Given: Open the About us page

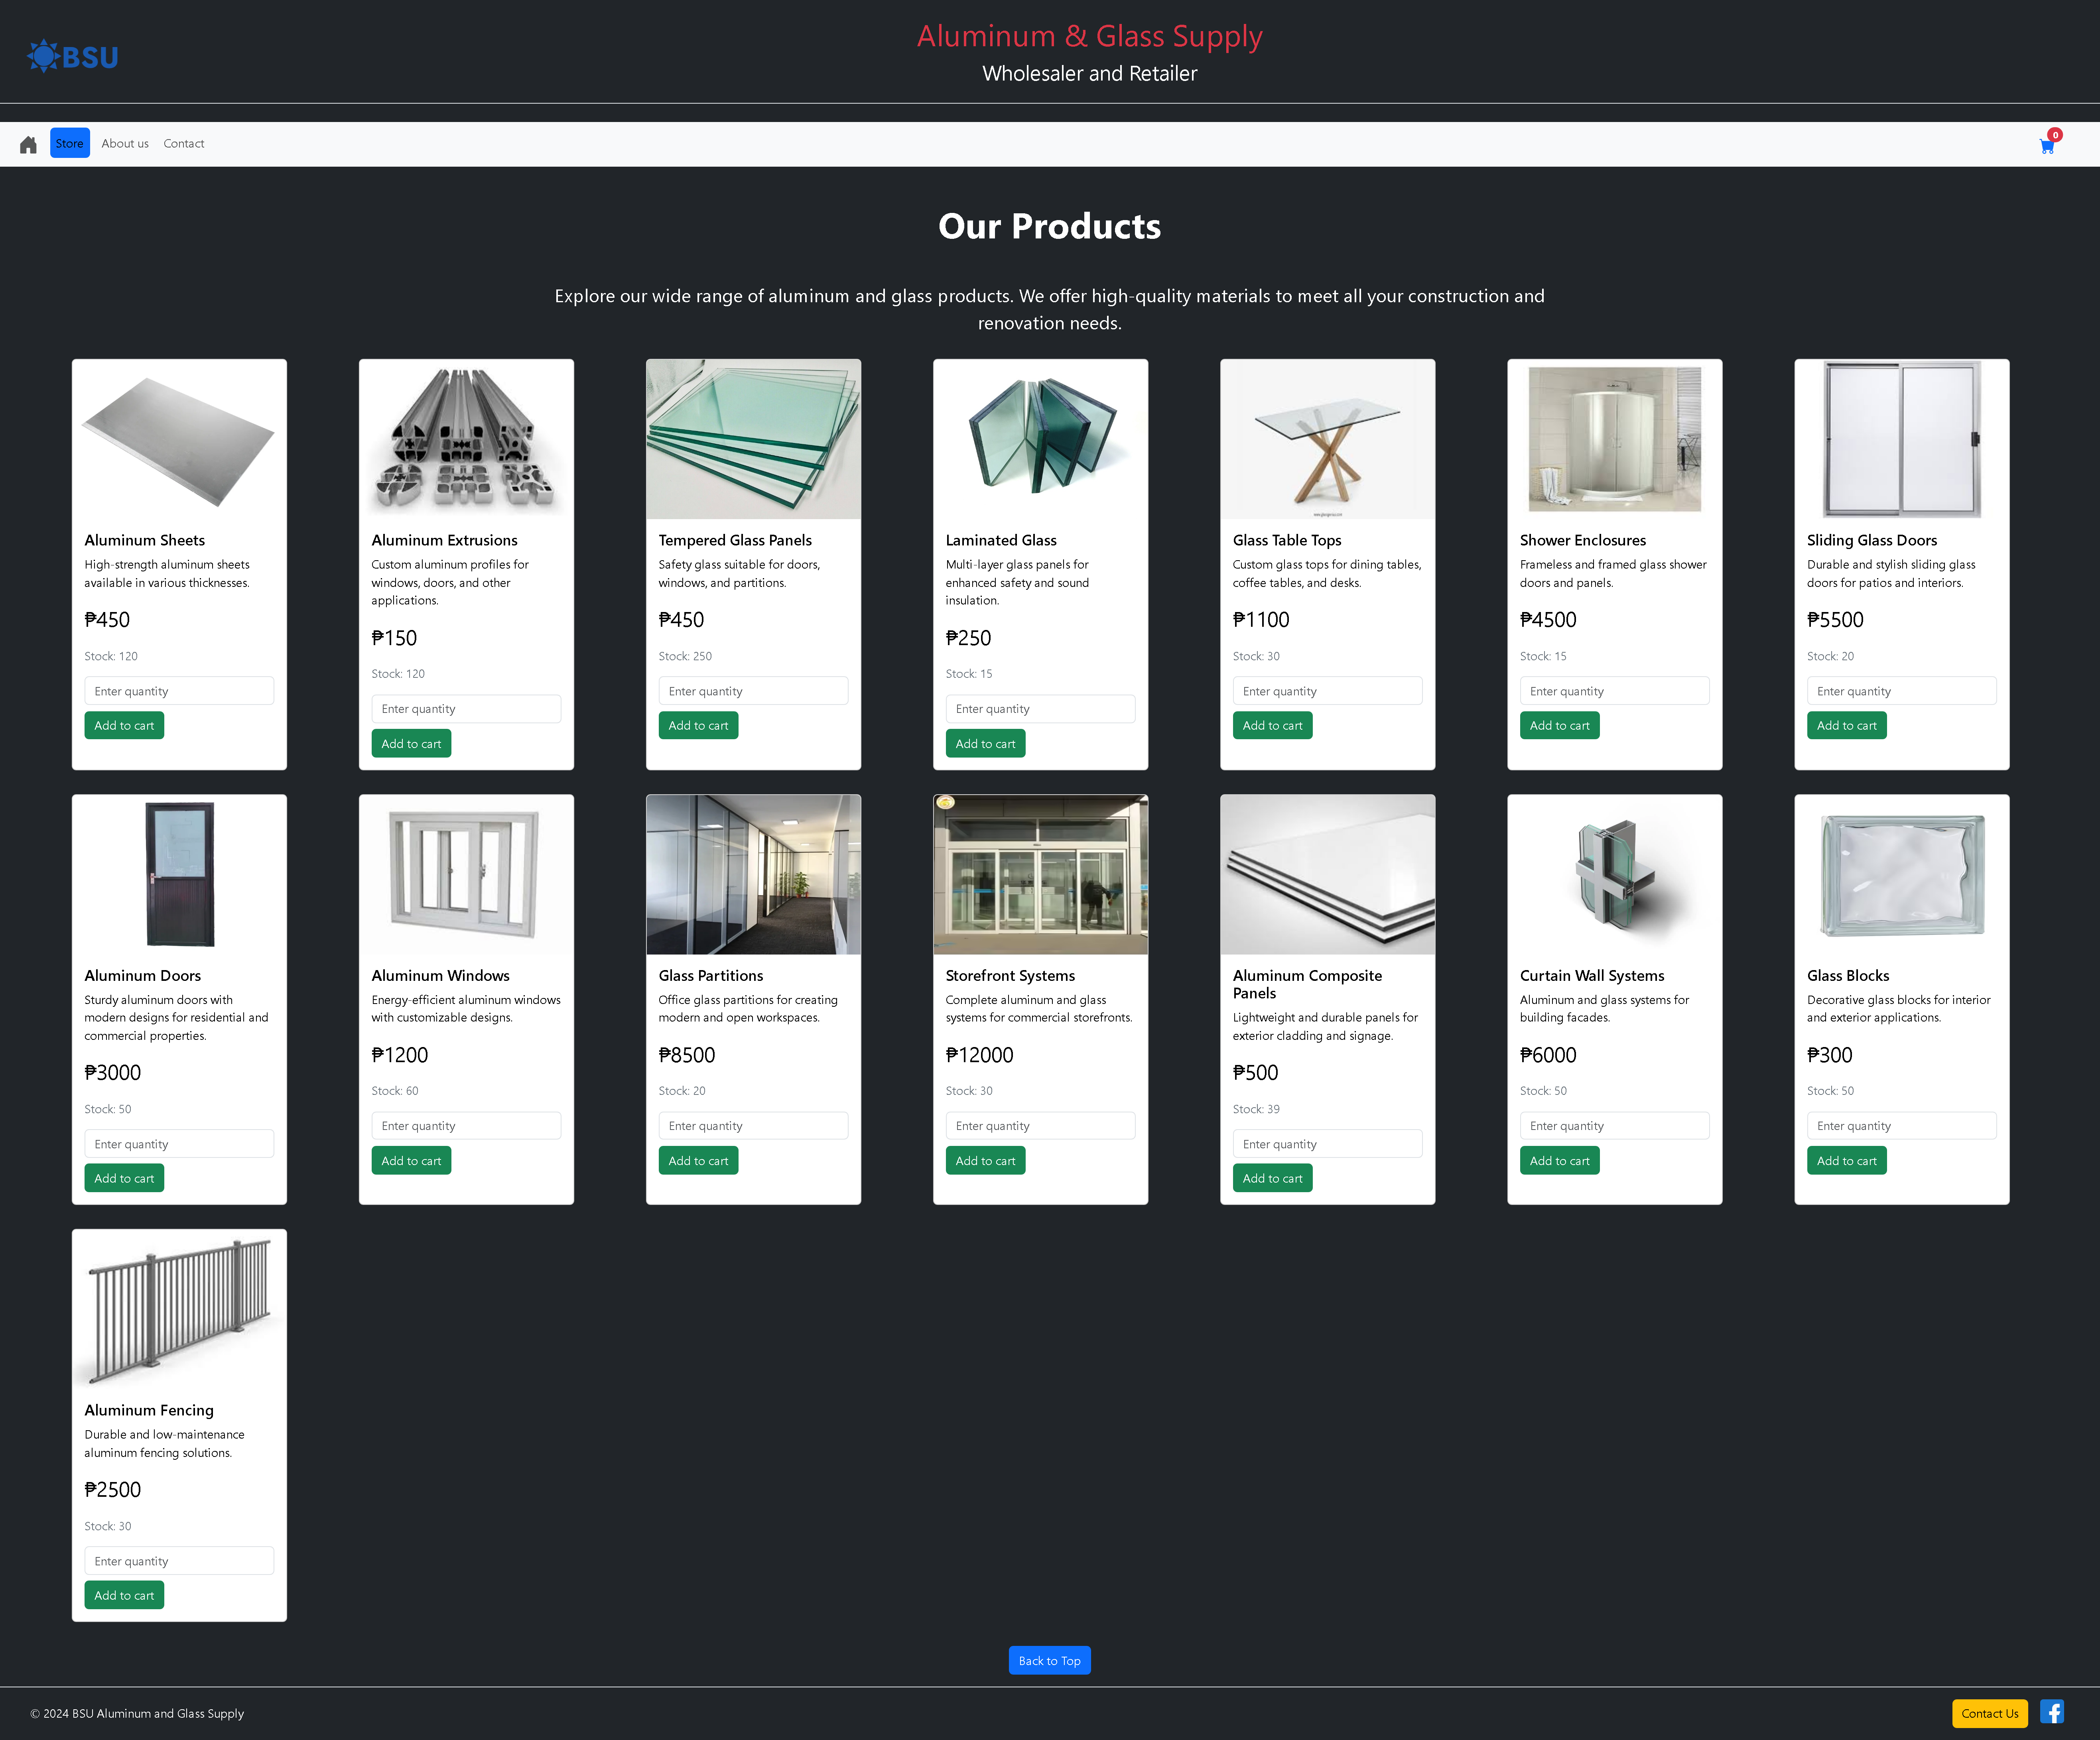Looking at the screenshot, I should 125,143.
